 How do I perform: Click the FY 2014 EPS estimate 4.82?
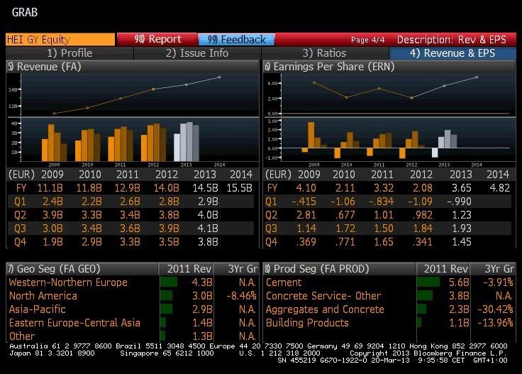500,188
